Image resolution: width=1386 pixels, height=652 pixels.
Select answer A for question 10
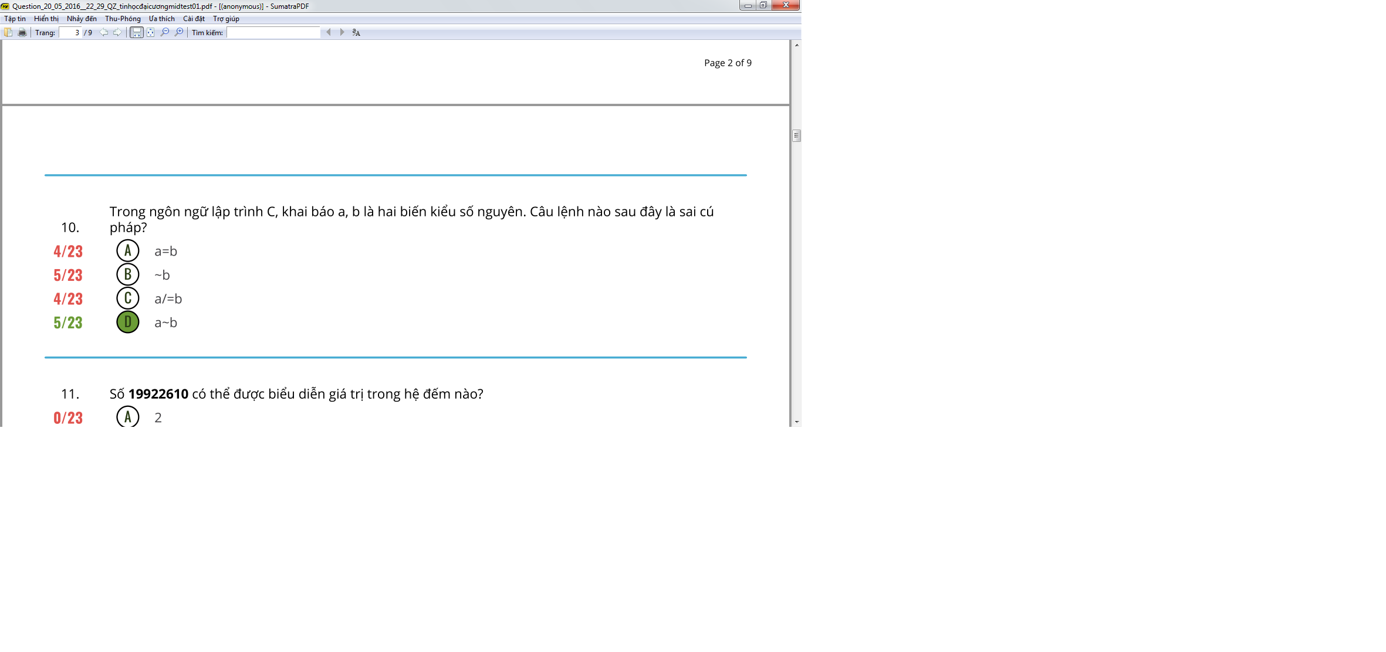128,251
